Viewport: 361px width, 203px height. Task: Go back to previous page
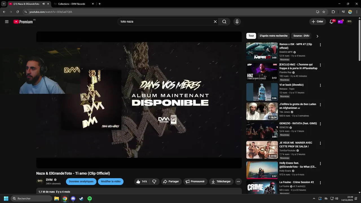(4, 12)
